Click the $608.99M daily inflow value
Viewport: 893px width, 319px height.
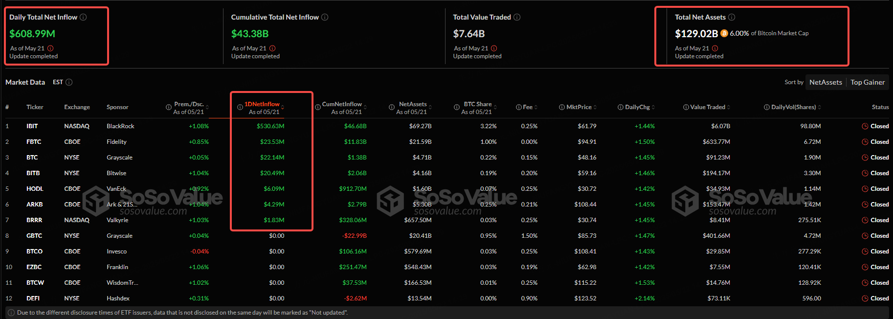pos(32,34)
